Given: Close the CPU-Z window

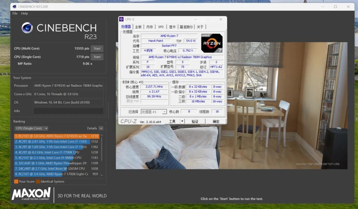Looking at the screenshot, I should (x=221, y=19).
